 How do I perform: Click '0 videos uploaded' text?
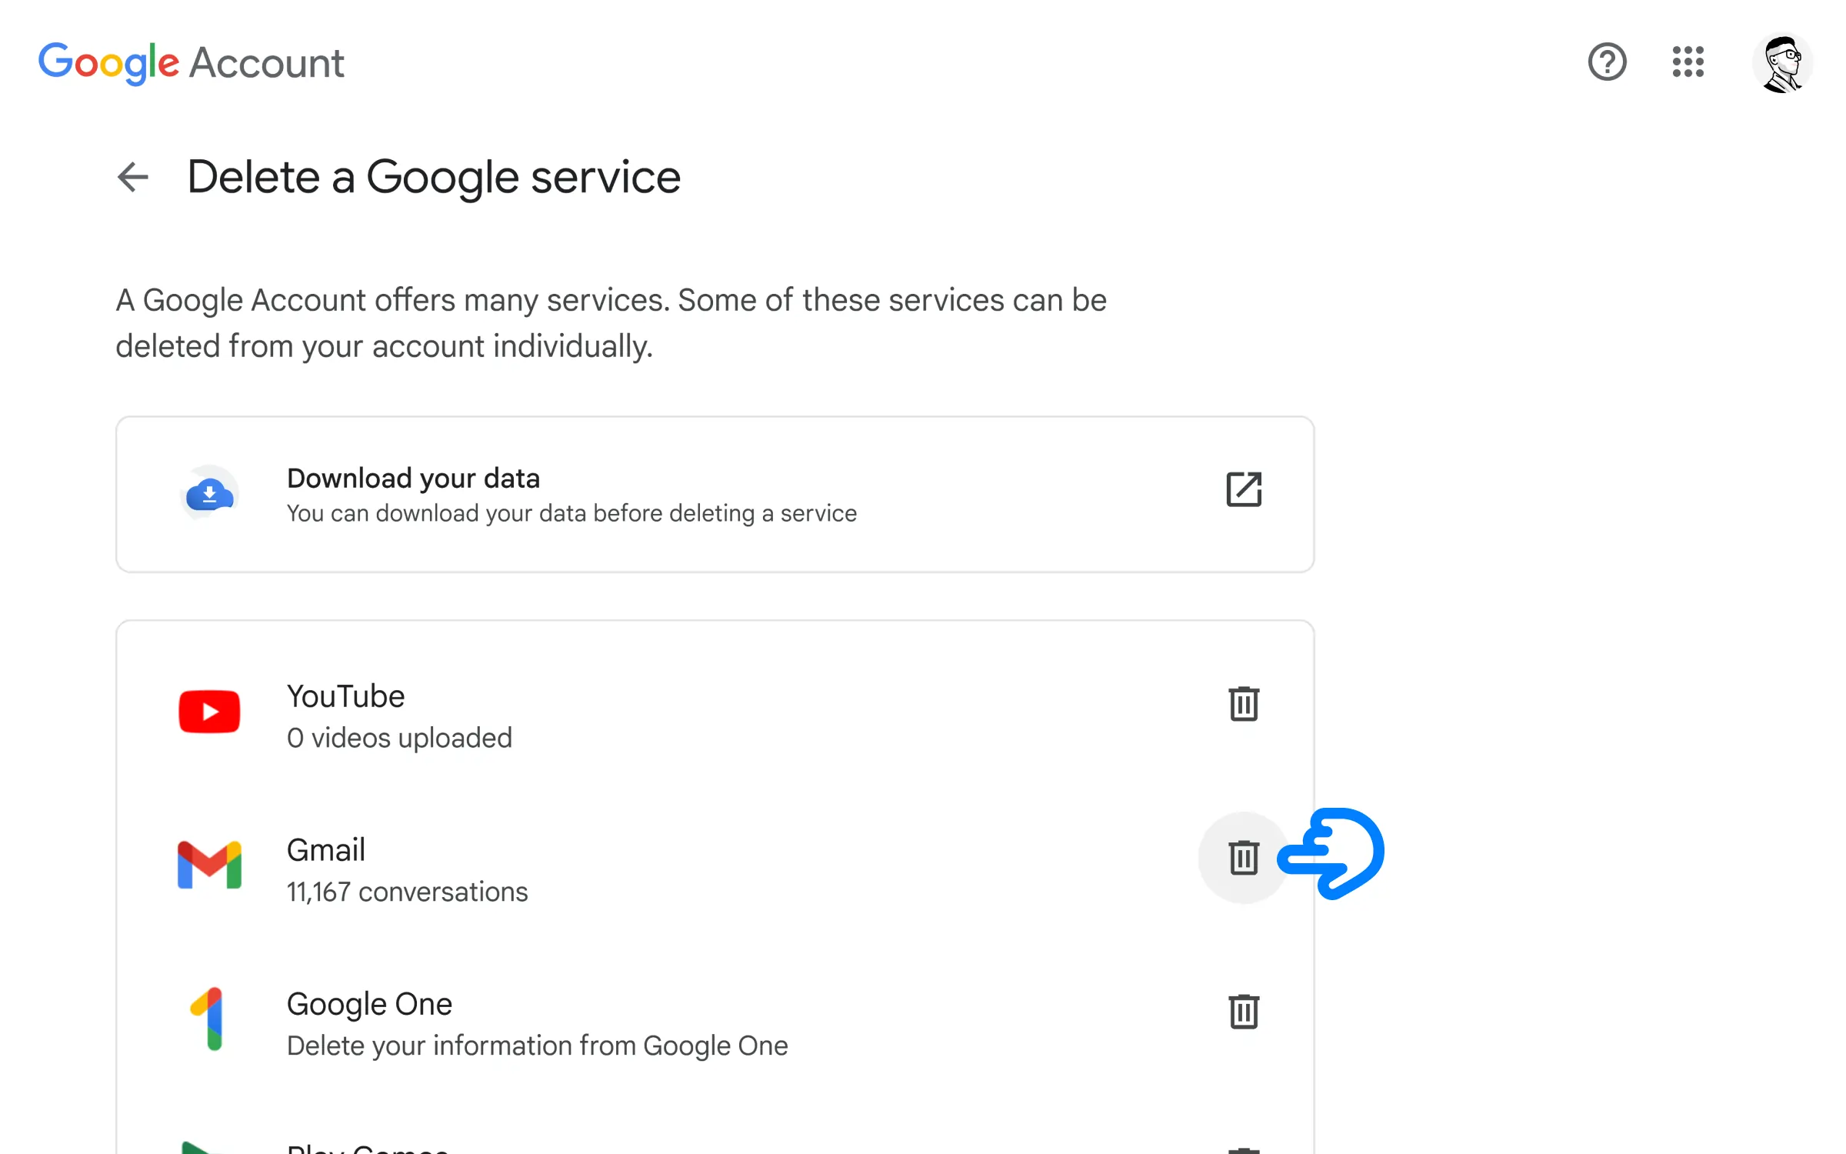(399, 738)
